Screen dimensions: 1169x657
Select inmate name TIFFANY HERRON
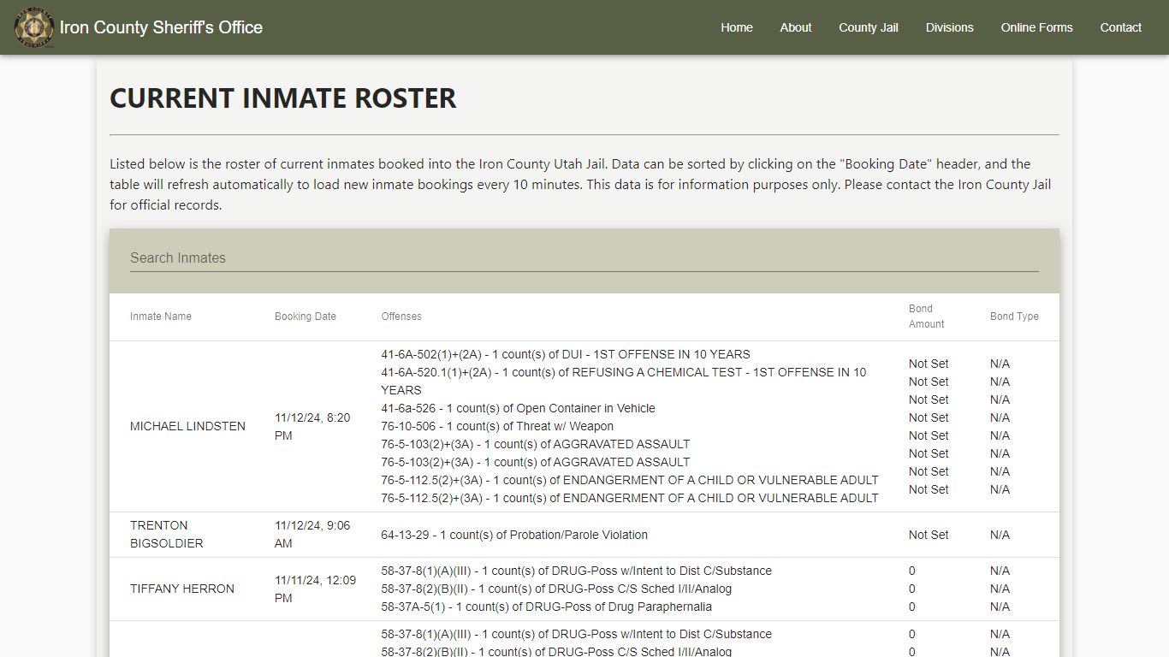182,589
